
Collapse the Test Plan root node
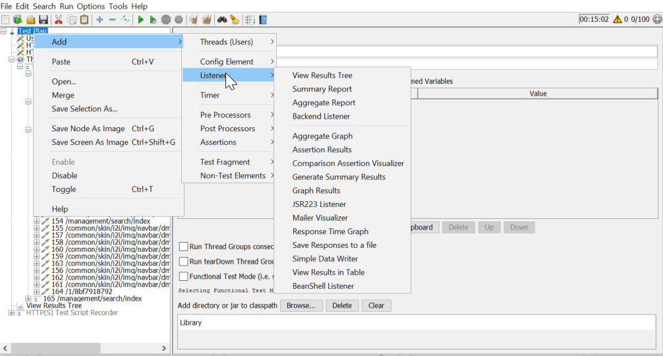[4, 31]
